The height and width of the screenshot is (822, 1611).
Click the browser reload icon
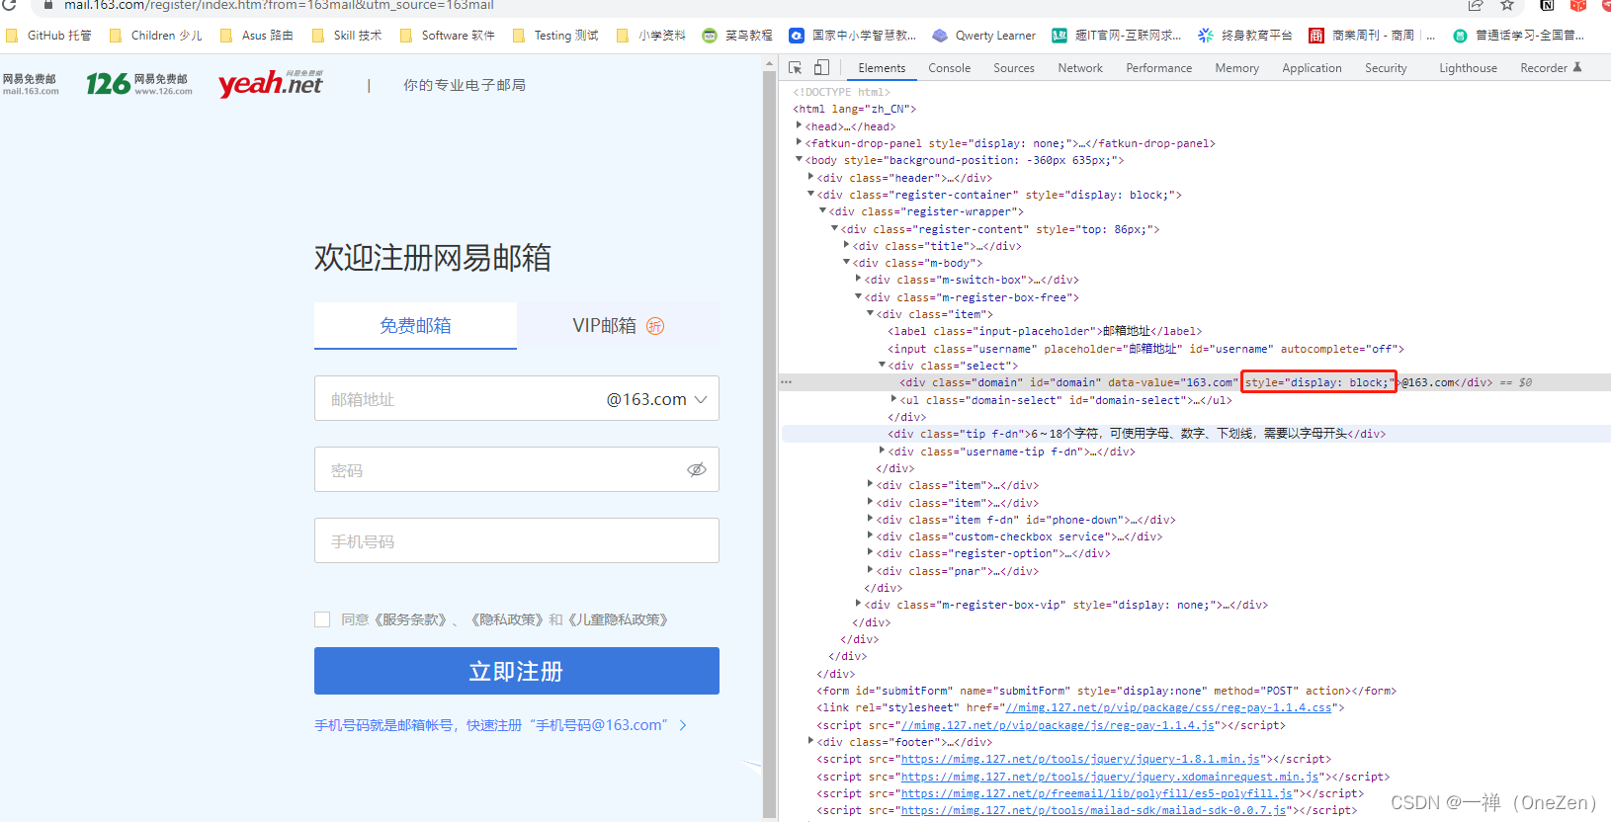[9, 5]
